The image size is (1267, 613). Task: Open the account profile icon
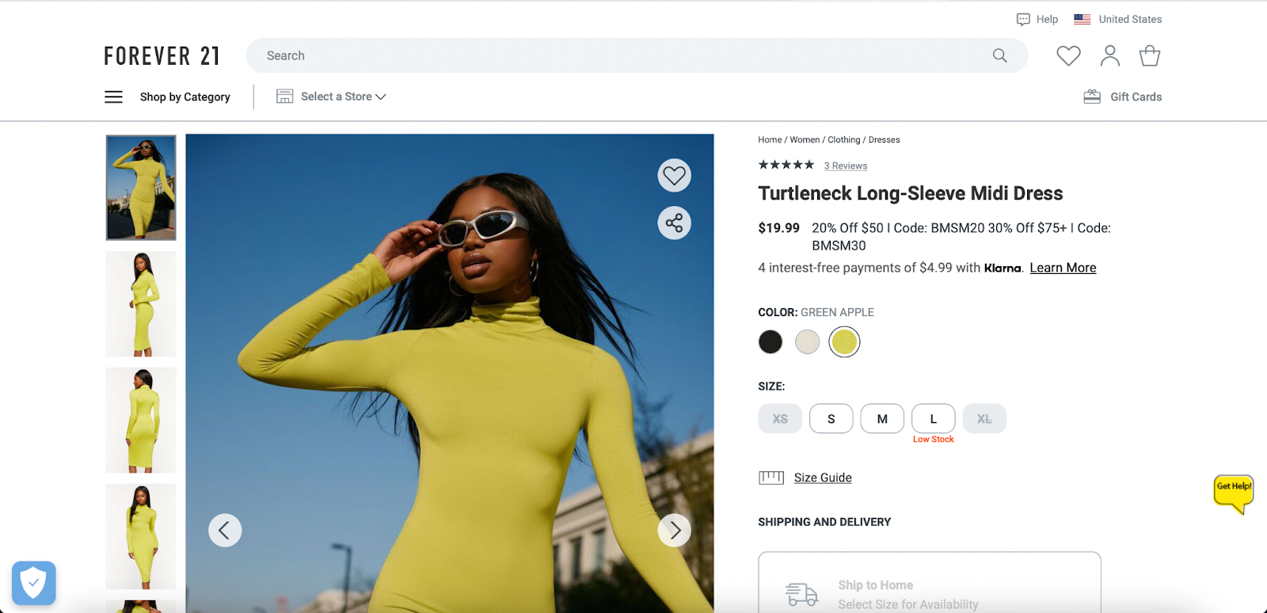pyautogui.click(x=1110, y=55)
